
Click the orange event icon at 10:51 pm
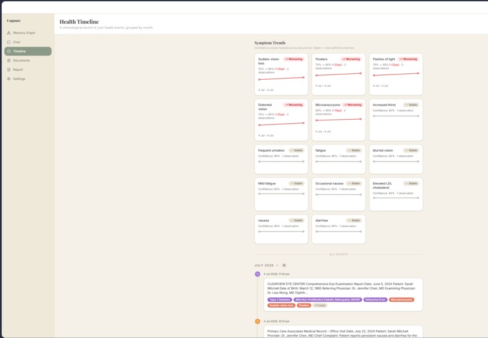coord(257,321)
